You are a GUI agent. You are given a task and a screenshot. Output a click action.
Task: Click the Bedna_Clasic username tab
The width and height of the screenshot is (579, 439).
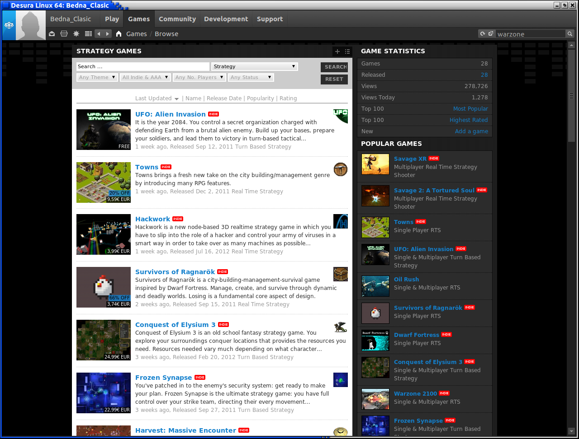71,19
